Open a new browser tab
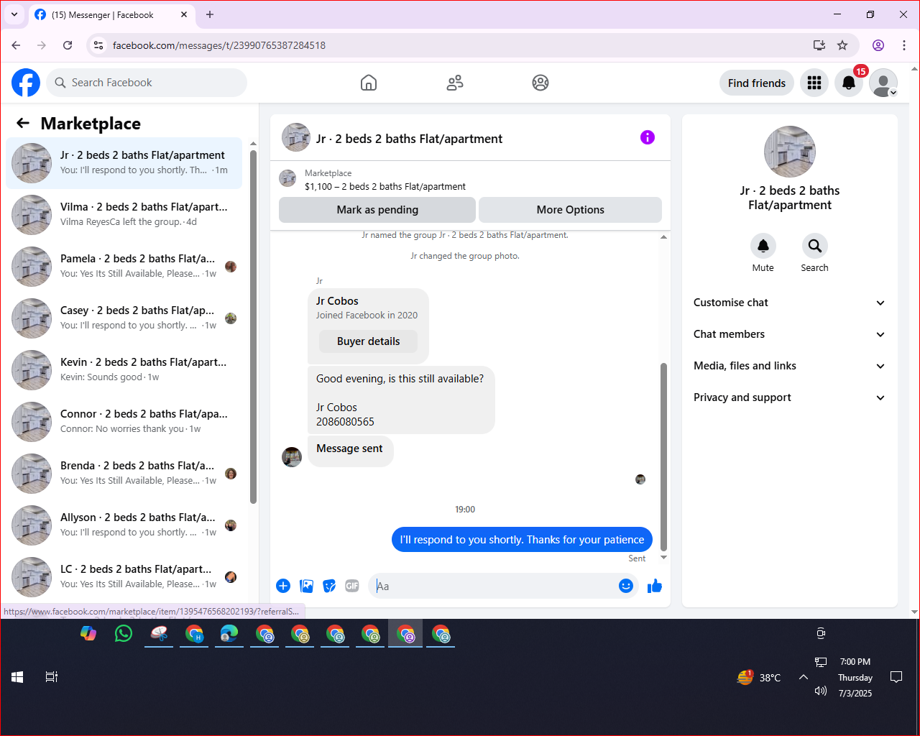Screen dimensions: 920x736 click(210, 14)
